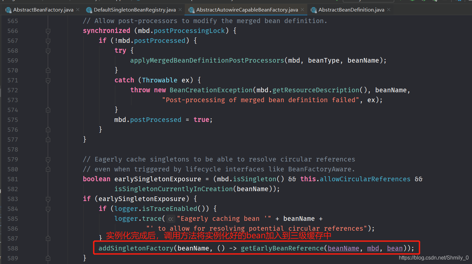The height and width of the screenshot is (264, 472).
Task: Click addSingletonFactory method call
Action: [136, 248]
